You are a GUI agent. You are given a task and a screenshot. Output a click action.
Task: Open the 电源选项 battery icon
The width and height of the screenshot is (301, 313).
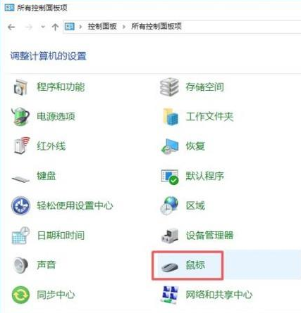tap(20, 117)
